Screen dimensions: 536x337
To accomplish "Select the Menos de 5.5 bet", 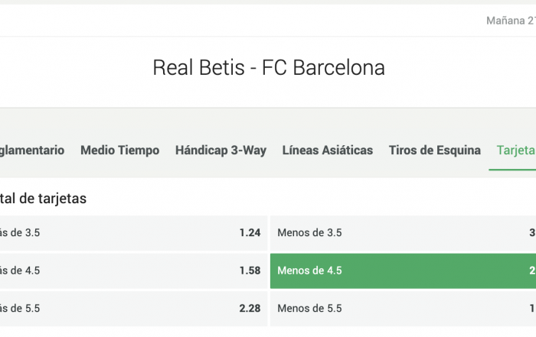I will [403, 309].
